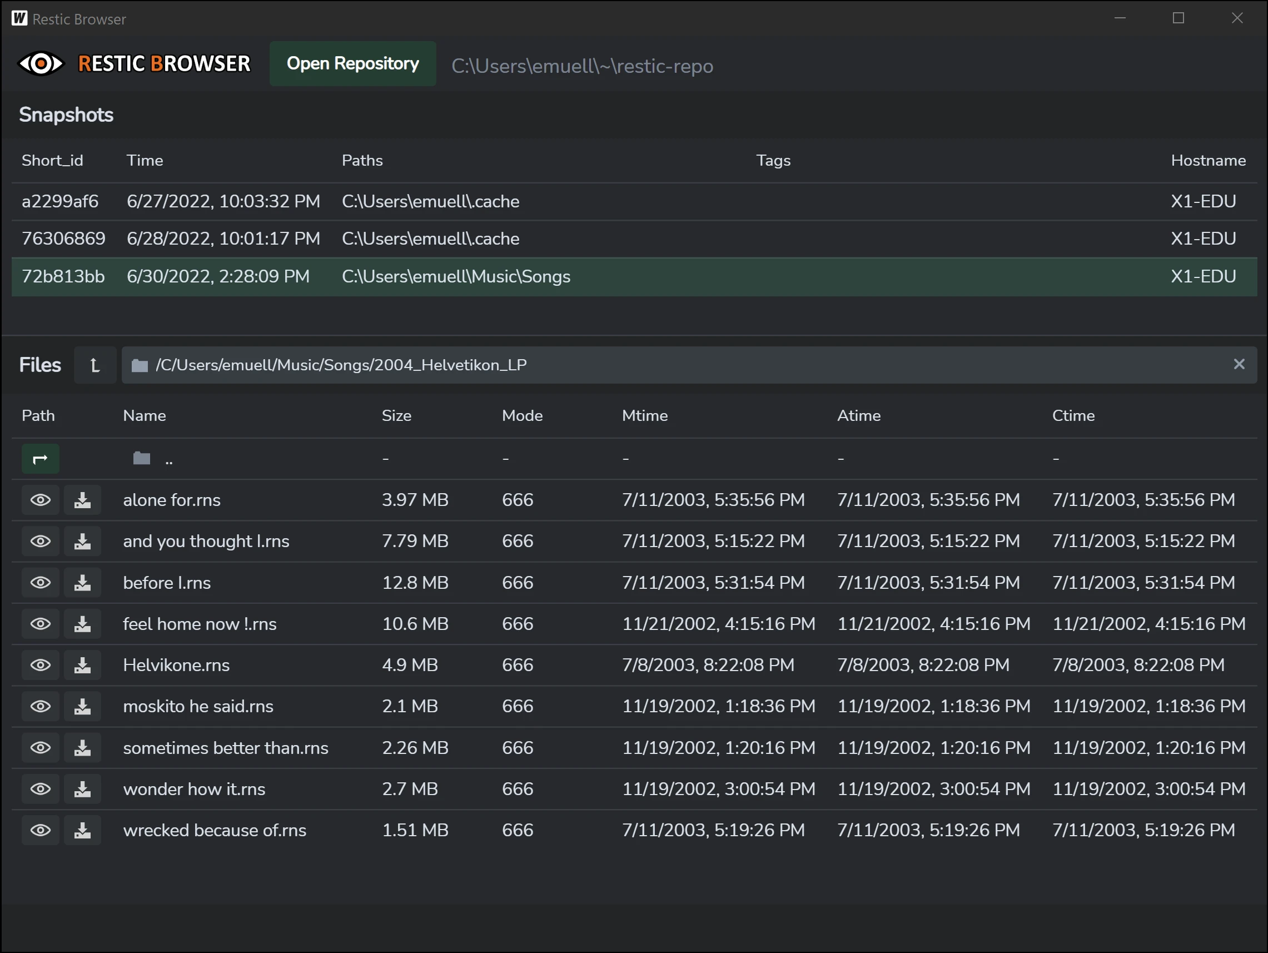Download "wrecked because of.rns"

pos(82,830)
